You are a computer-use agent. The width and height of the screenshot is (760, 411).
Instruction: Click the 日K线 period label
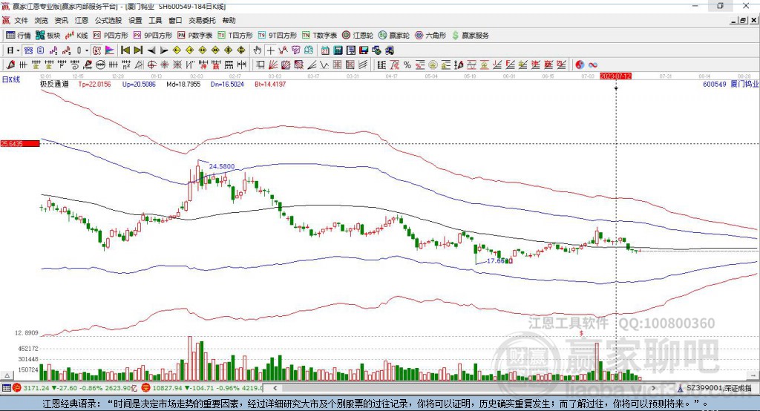pyautogui.click(x=11, y=79)
